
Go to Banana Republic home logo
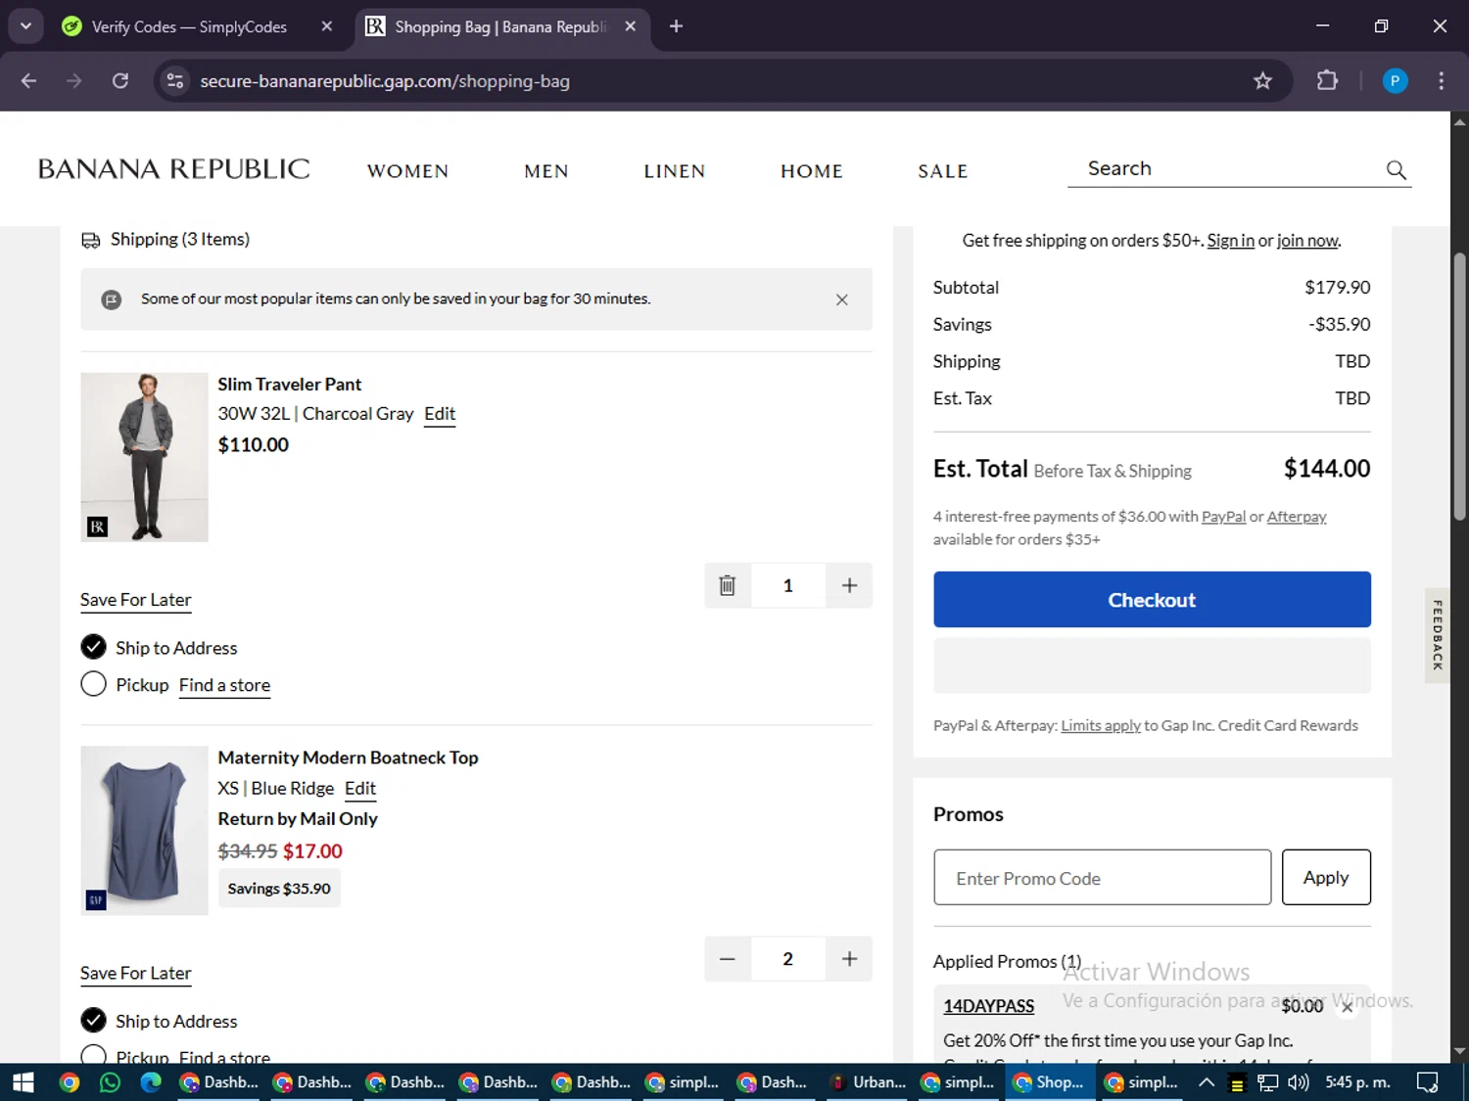[x=173, y=169]
